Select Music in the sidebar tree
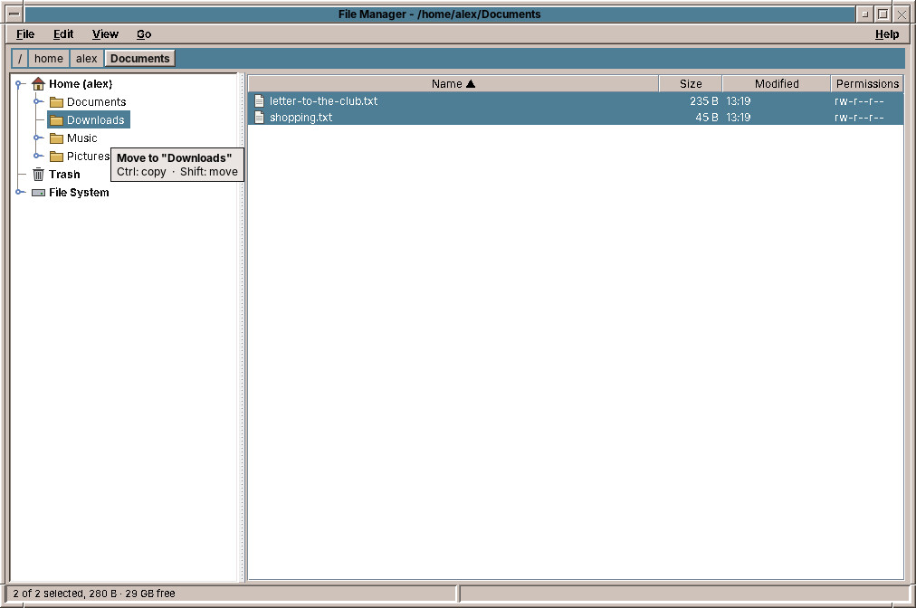 coord(81,138)
